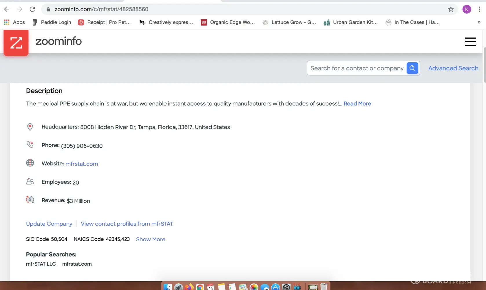The image size is (486, 290).
Task: Click the ZoomInfo red Z logo
Action: [x=16, y=43]
